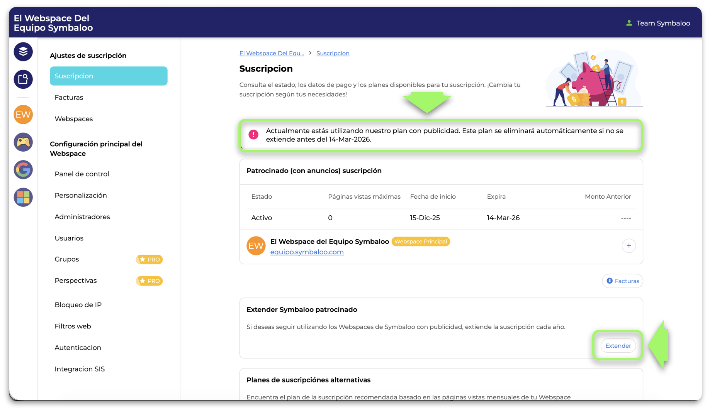Click the Facturas pill button
Viewport: 710px width, 409px height.
click(623, 281)
